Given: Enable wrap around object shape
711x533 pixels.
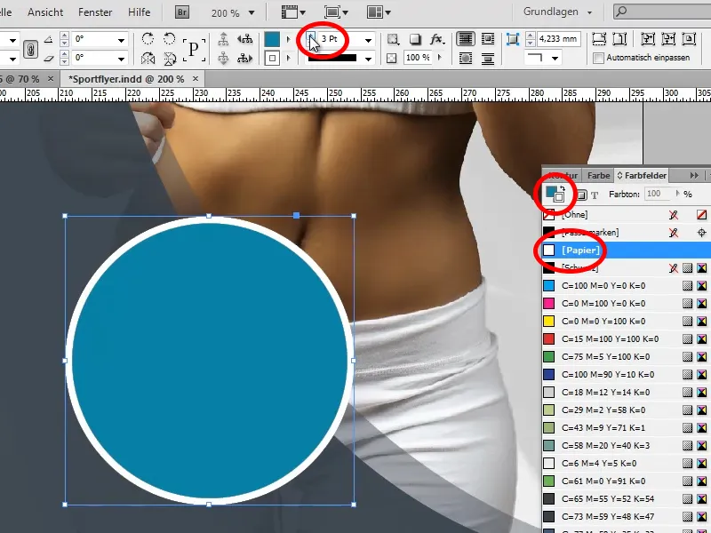Looking at the screenshot, I should (465, 59).
